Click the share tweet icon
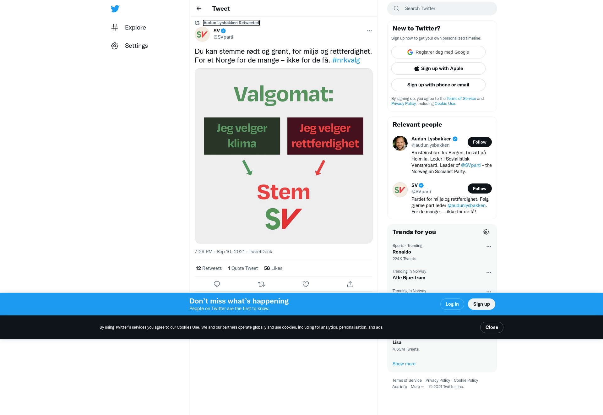 click(350, 284)
